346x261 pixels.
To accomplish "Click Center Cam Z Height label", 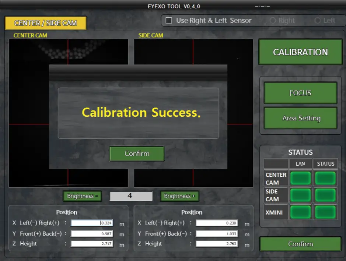I will (x=28, y=244).
